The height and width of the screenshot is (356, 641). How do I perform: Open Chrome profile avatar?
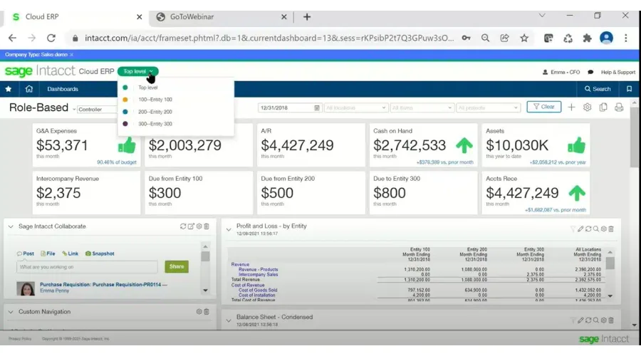pos(606,38)
